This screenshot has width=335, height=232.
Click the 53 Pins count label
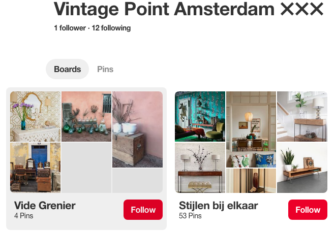[x=190, y=216]
